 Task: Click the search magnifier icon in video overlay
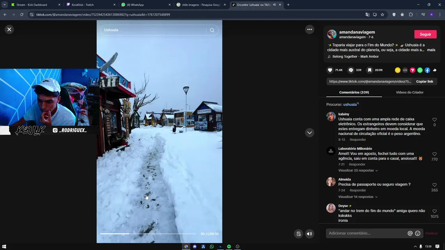click(212, 30)
